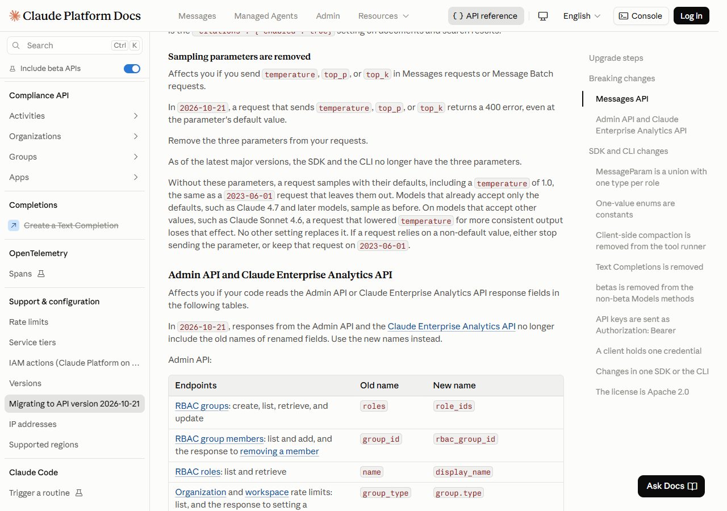The height and width of the screenshot is (511, 727).
Task: Open the Resources dropdown menu
Action: [383, 16]
